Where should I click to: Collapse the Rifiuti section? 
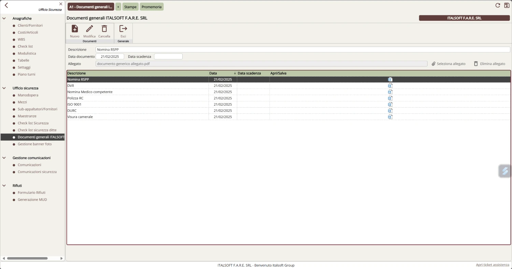tap(4, 186)
